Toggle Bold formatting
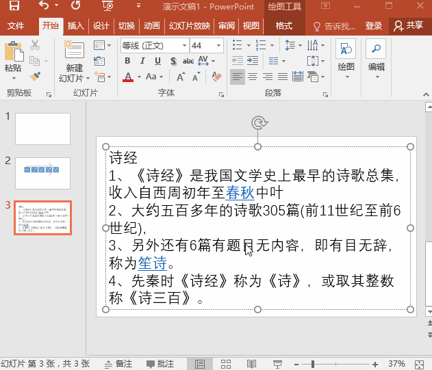Viewport: 432px width, 370px height. click(127, 61)
